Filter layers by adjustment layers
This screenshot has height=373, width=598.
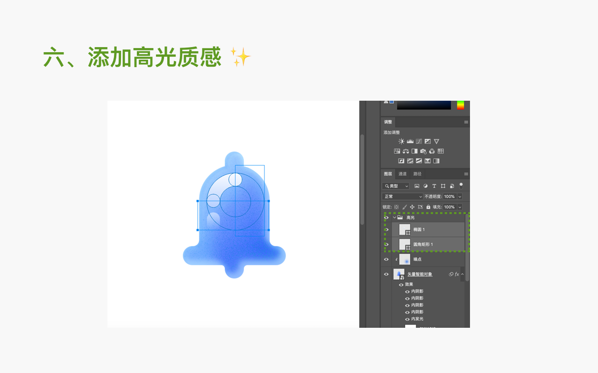(x=426, y=186)
